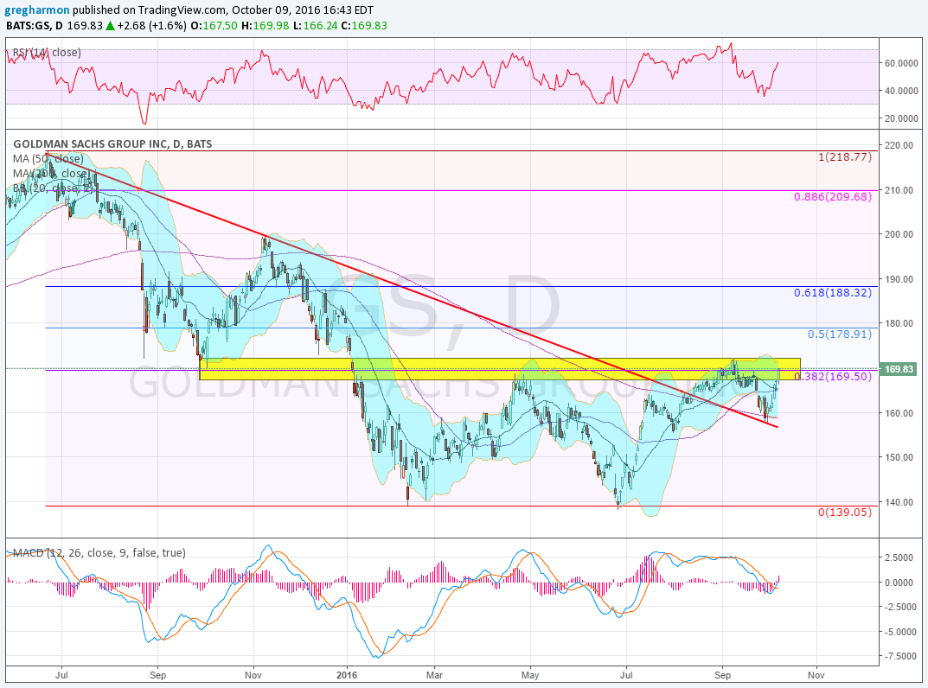Click the L:166.24 low price value
Image resolution: width=928 pixels, height=688 pixels.
(x=316, y=25)
